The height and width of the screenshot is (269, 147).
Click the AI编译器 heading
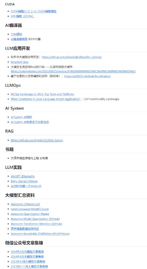13,26
